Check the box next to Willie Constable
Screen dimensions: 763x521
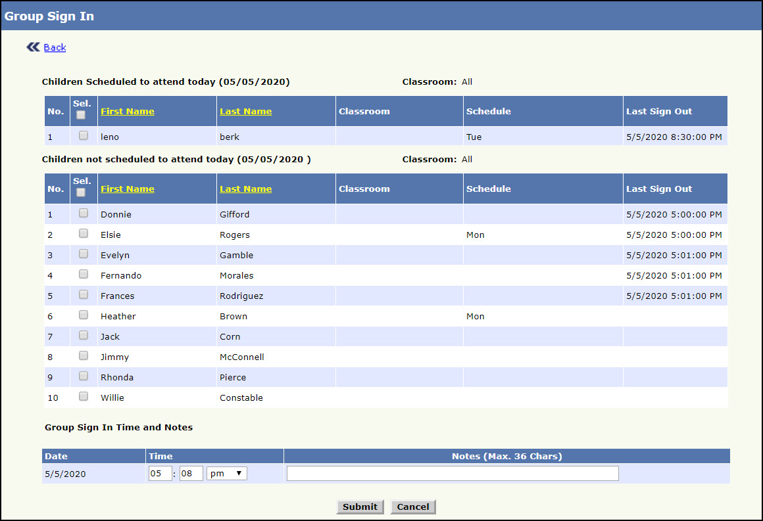(84, 396)
